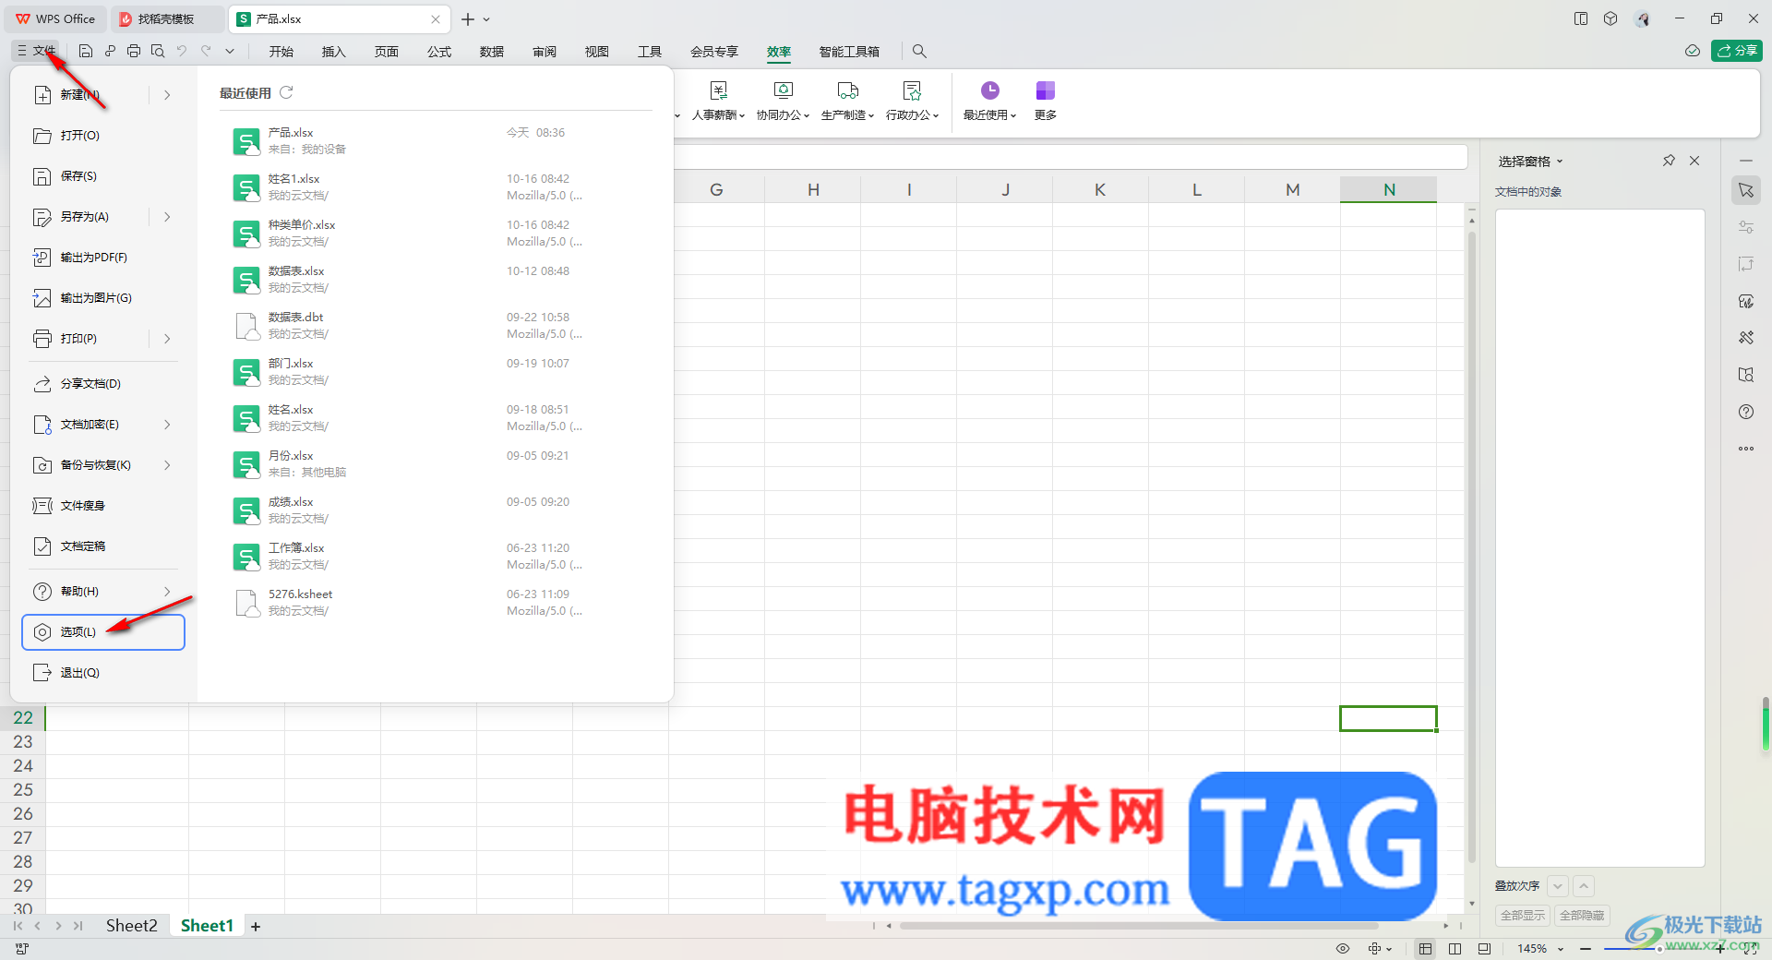Open the zoom percentage dropdown arrow
The height and width of the screenshot is (960, 1772).
[x=1561, y=949]
